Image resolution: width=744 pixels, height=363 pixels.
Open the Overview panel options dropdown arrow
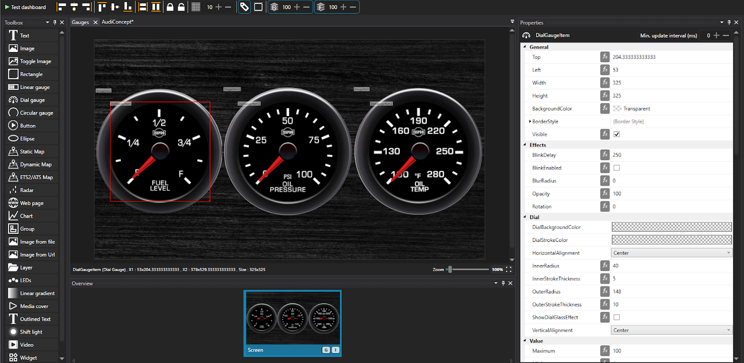(x=496, y=283)
